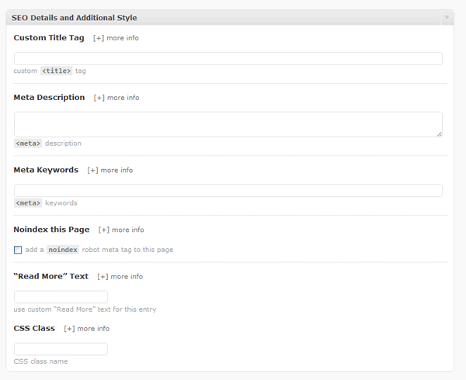Viewport: 466px width, 380px height.
Task: Show more info for CSS Class
Action: [x=87, y=328]
